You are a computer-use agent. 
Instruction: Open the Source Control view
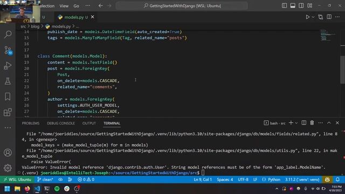click(x=8, y=50)
